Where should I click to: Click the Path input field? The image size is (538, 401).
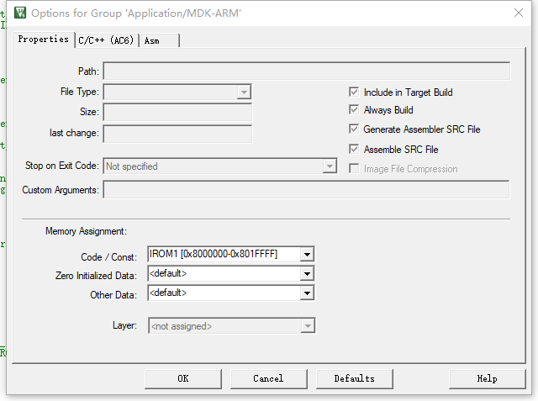306,71
